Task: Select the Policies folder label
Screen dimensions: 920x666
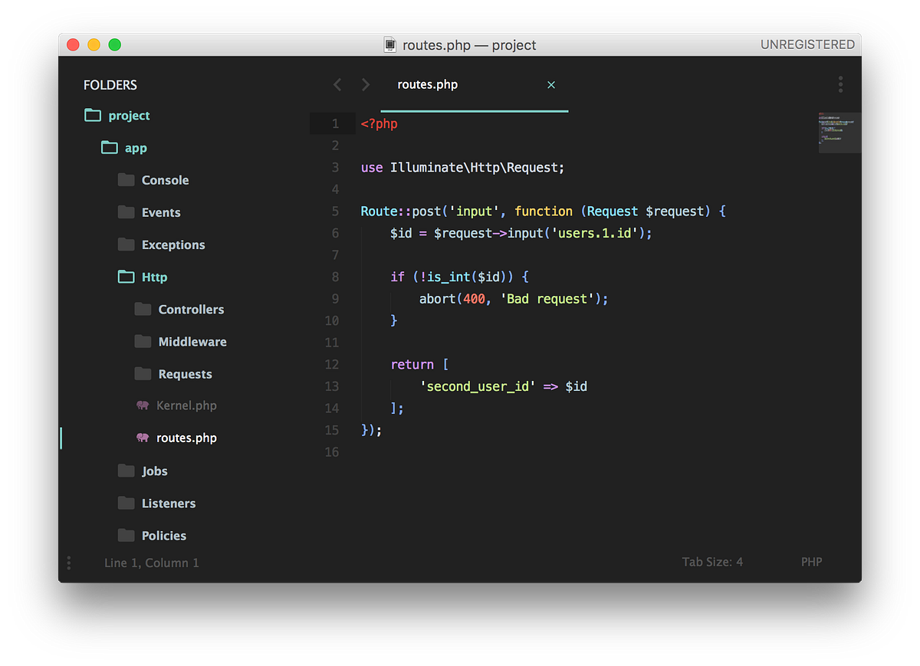Action: coord(164,535)
